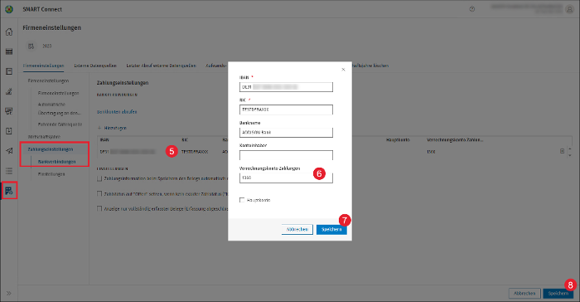Switch to Externe Datenquellen tab
The width and height of the screenshot is (580, 302).
[95, 66]
